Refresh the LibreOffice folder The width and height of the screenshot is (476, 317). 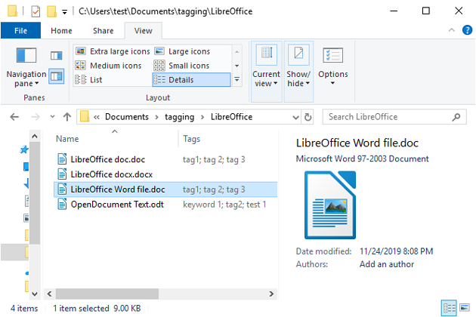(x=308, y=117)
